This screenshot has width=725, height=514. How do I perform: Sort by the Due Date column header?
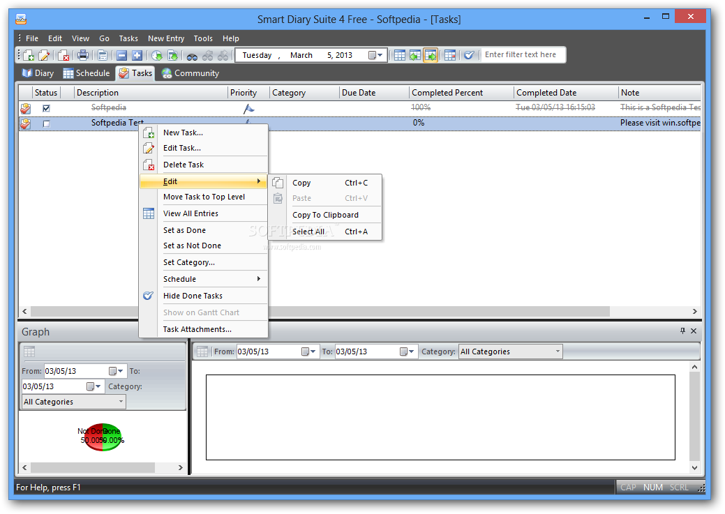(x=373, y=93)
